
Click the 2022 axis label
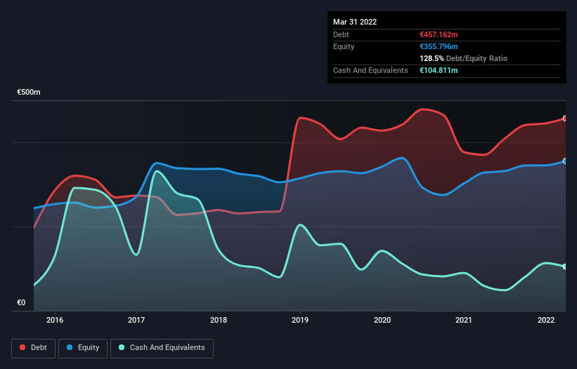546,320
